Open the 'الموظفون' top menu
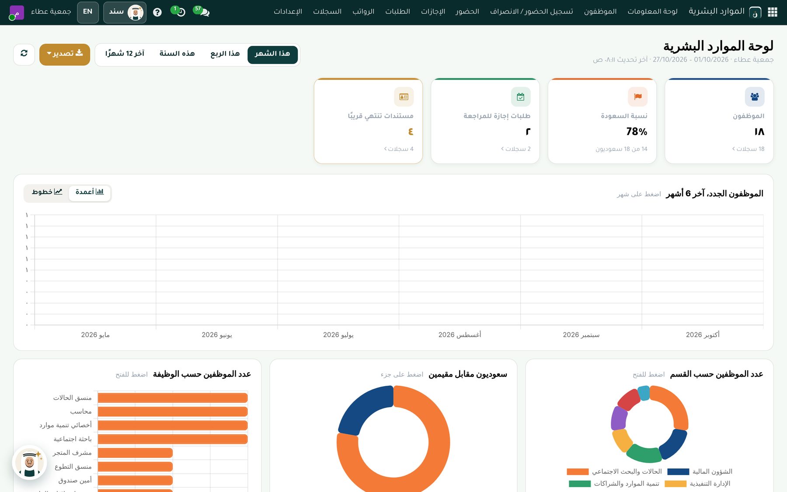Image resolution: width=787 pixels, height=492 pixels. tap(600, 12)
